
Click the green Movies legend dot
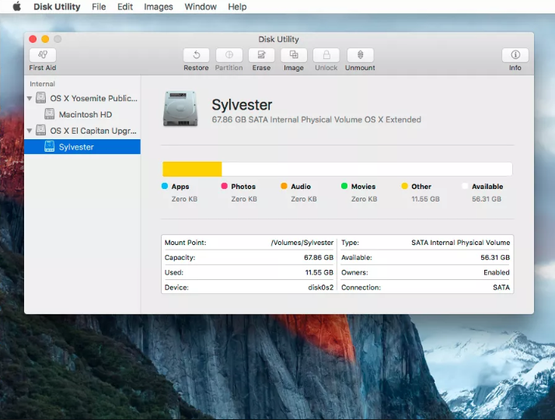coord(344,186)
